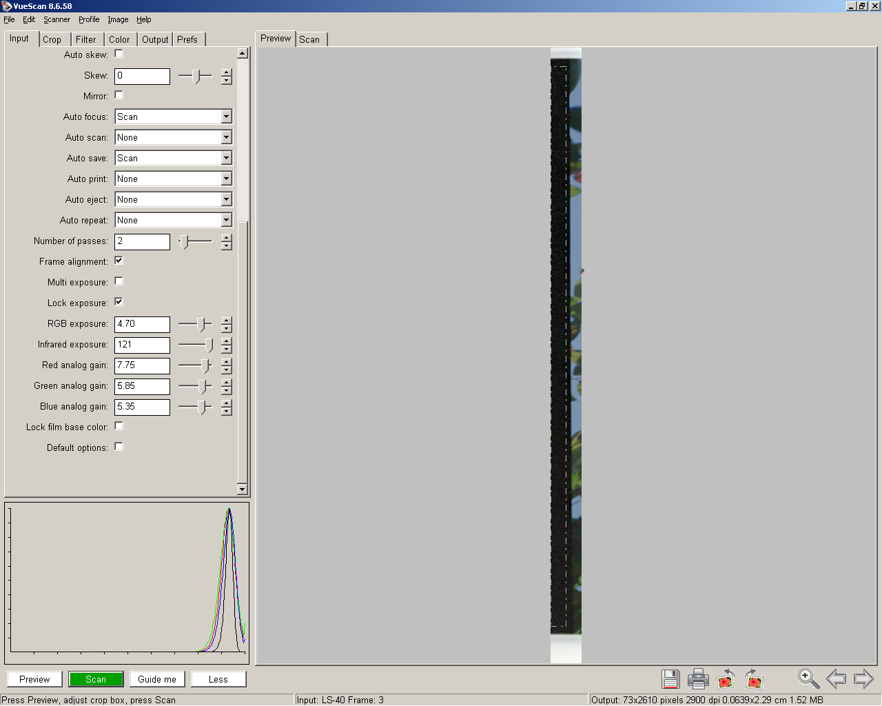
Task: Click the RGB exposure value field
Action: (142, 324)
